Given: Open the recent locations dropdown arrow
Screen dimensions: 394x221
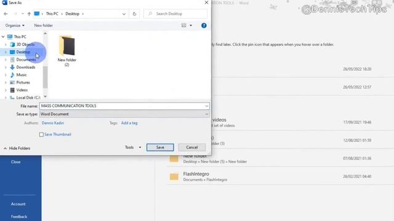Looking at the screenshot, I should [23, 14].
